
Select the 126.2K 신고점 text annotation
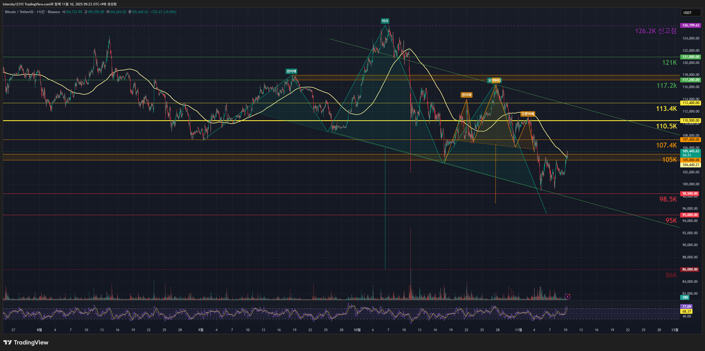pyautogui.click(x=655, y=31)
